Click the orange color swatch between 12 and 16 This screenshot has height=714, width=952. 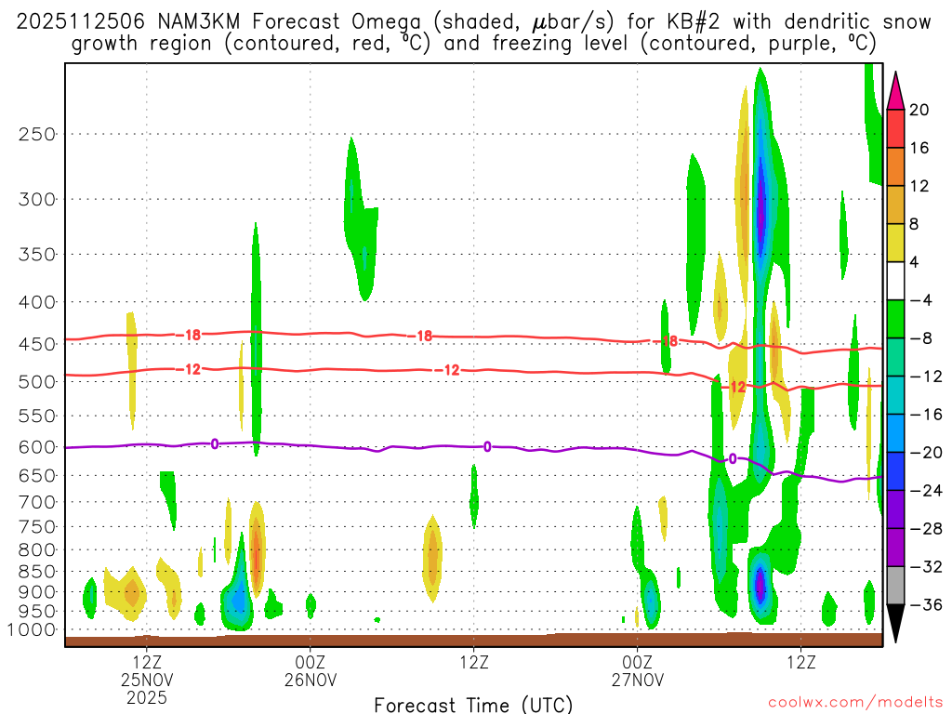click(895, 166)
